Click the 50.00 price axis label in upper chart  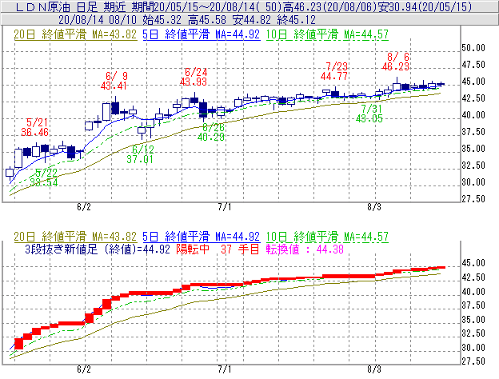pyautogui.click(x=473, y=48)
